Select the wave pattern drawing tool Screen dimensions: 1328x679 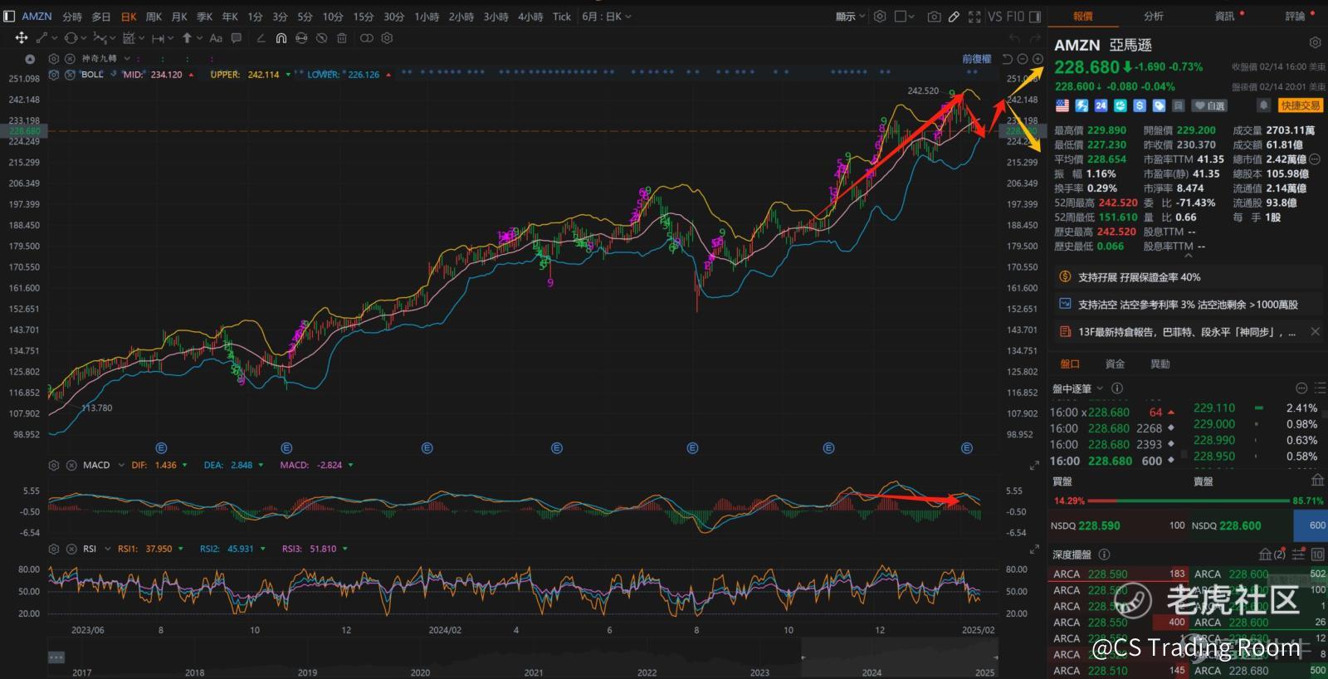click(x=100, y=38)
